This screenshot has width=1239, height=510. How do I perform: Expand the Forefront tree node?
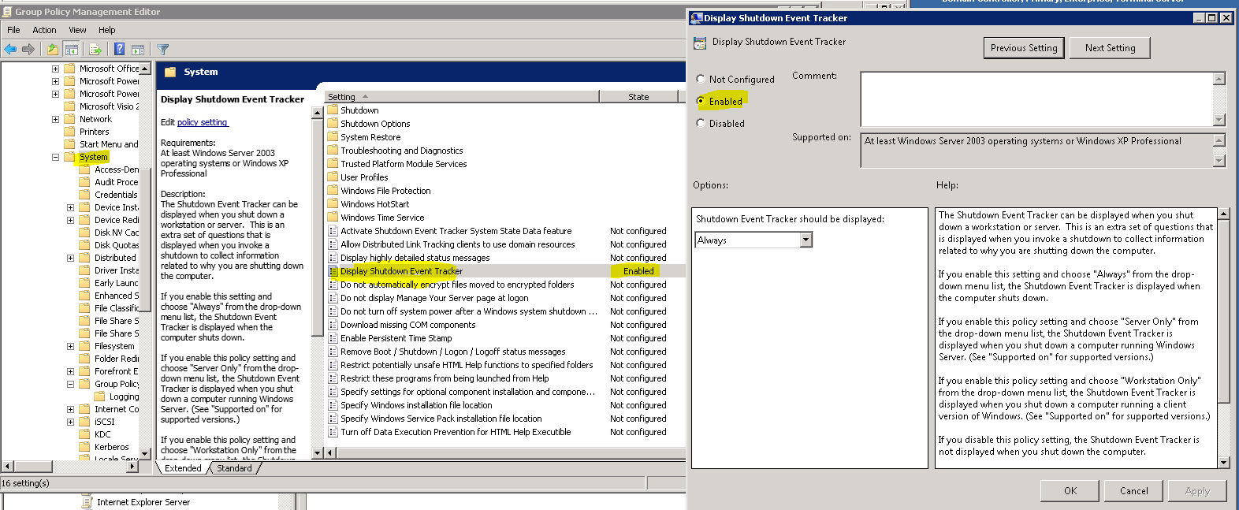(70, 371)
